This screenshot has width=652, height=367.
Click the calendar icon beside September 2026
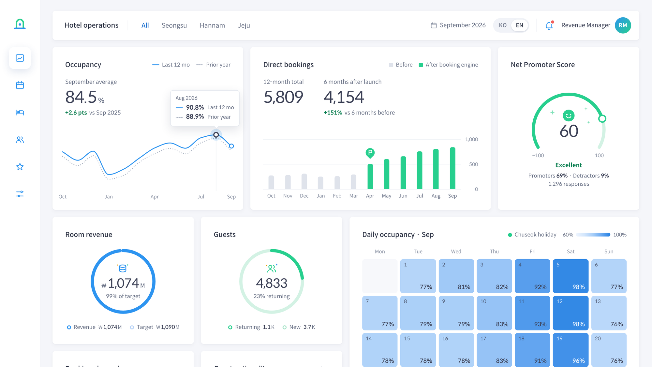coord(434,25)
